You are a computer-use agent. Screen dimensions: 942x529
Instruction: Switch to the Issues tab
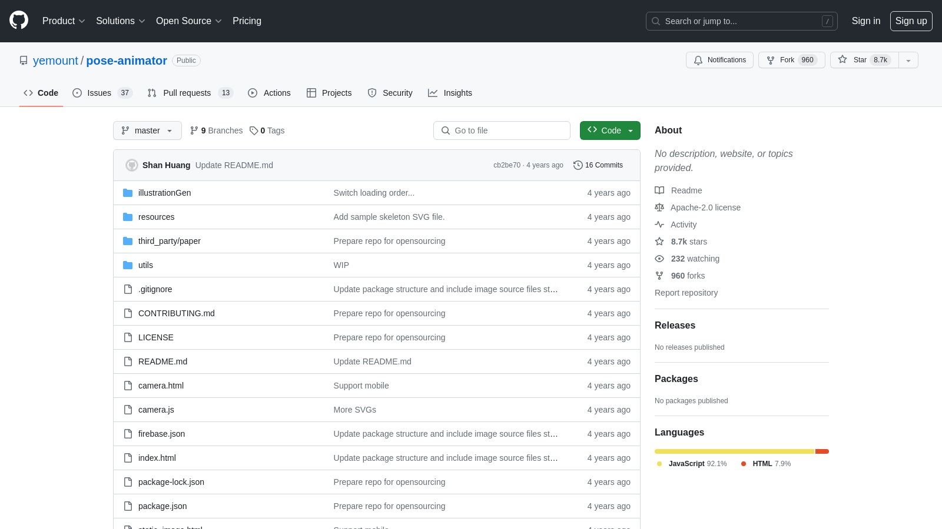coord(102,93)
